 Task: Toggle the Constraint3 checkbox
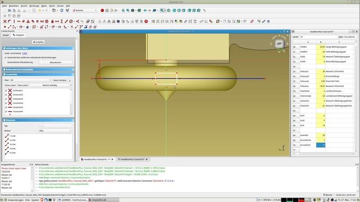tap(6, 99)
